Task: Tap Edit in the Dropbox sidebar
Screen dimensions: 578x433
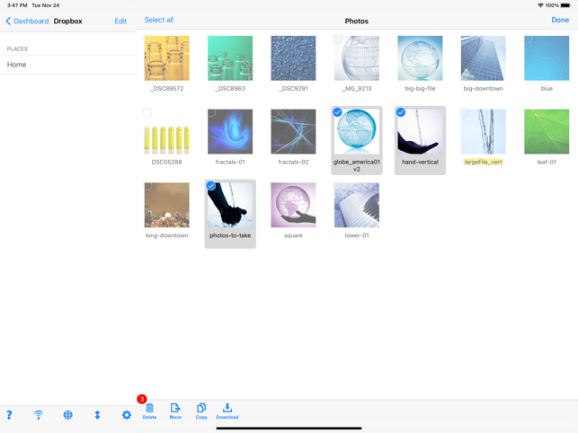Action: 120,21
